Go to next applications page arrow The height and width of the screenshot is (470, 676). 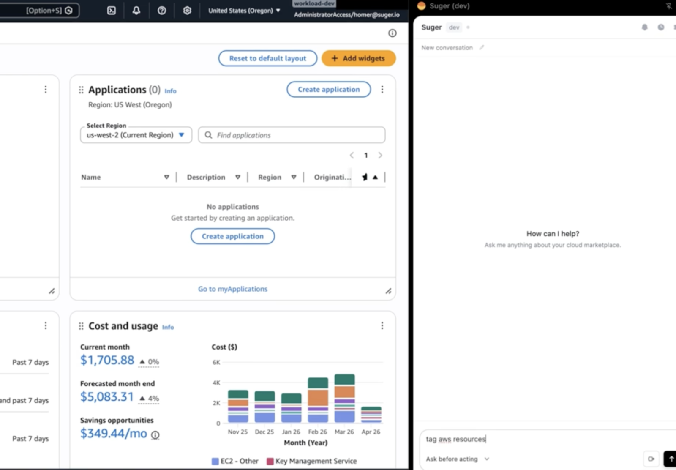(x=380, y=155)
